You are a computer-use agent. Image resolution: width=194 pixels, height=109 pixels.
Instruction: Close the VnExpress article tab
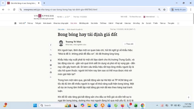(x=39, y=3)
